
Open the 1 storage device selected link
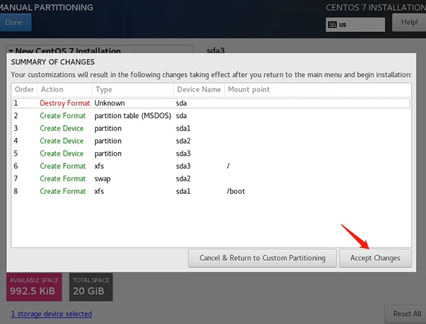point(51,313)
